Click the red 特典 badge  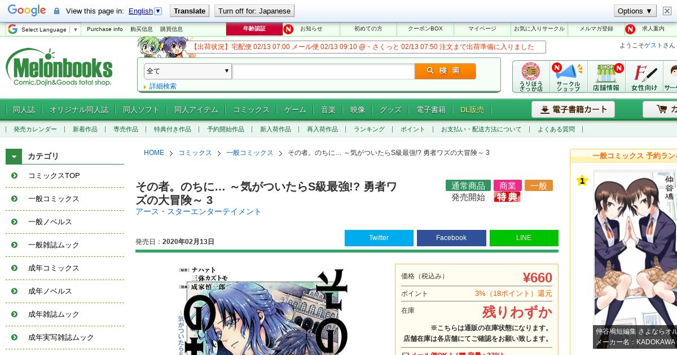(507, 197)
